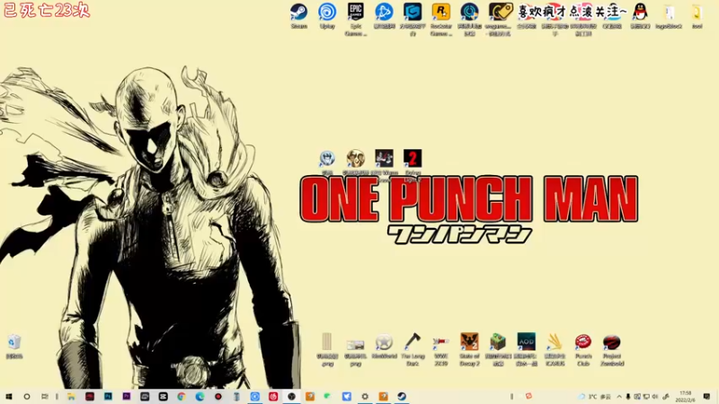
Task: Expand the hidden system tray icons
Action: click(619, 397)
